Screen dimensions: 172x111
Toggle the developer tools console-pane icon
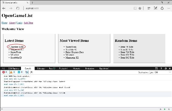pyautogui.click(x=156, y=69)
